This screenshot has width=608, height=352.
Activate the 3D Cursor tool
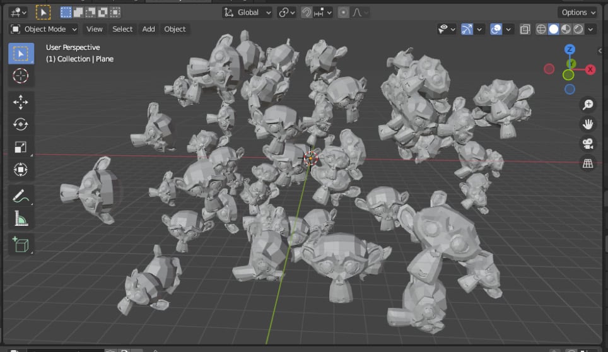(x=21, y=76)
